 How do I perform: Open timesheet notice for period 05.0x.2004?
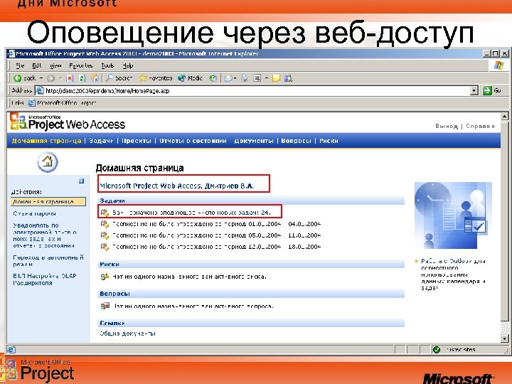tap(216, 235)
